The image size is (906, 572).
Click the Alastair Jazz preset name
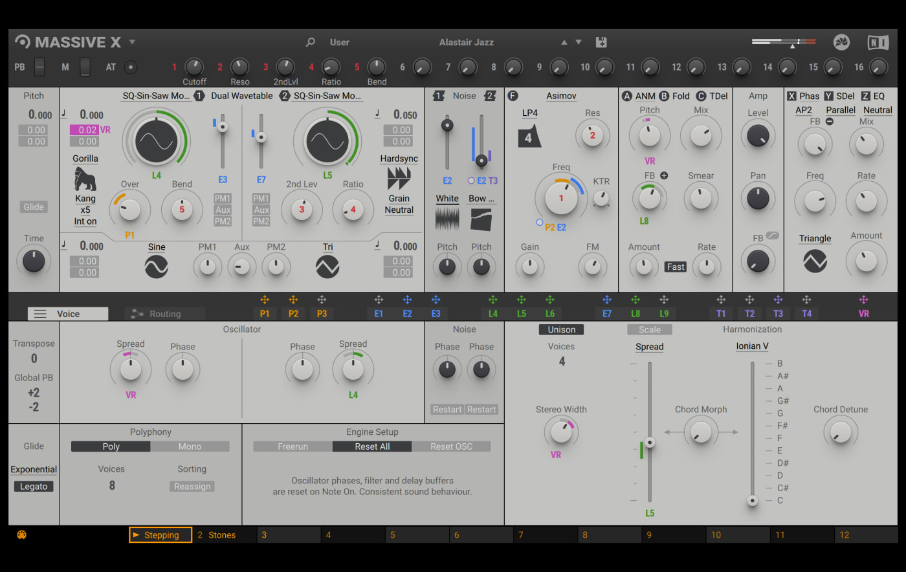click(466, 42)
